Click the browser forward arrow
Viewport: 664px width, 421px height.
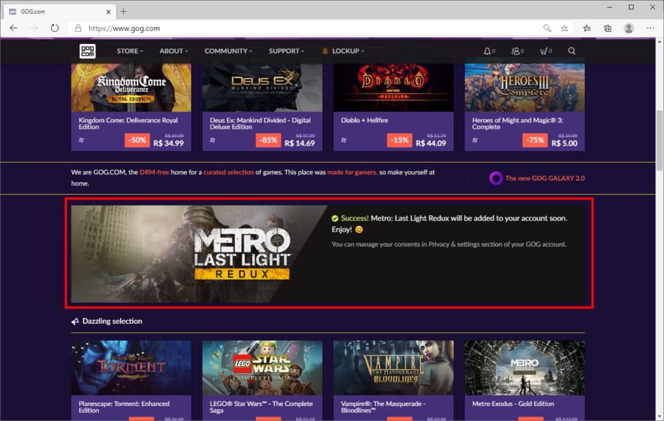[34, 28]
